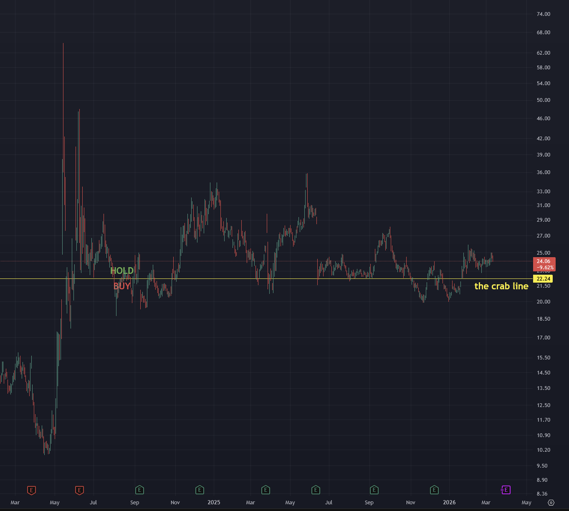Click the 50.00 price axis label
Image resolution: width=569 pixels, height=511 pixels.
544,100
